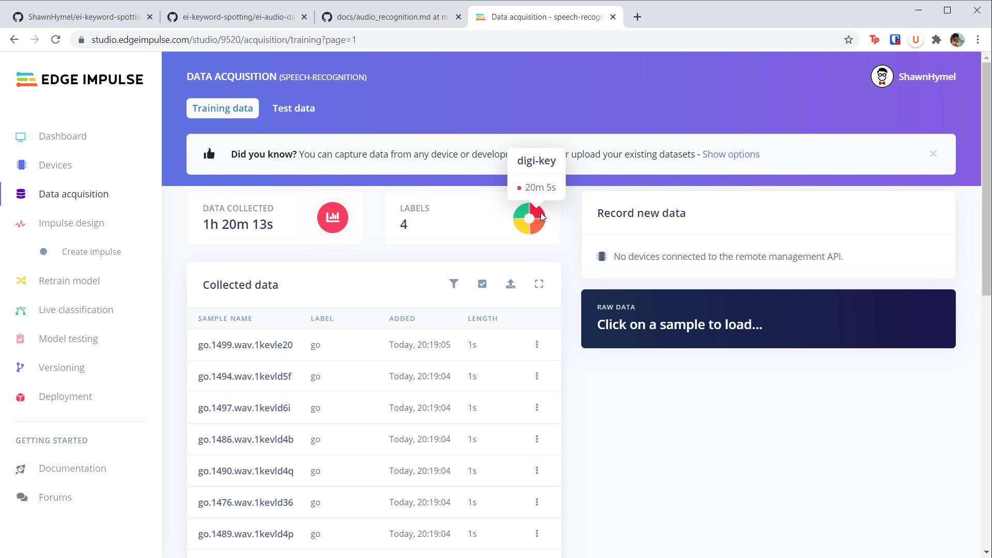
Task: Switch to the Test data tab
Action: (x=293, y=108)
